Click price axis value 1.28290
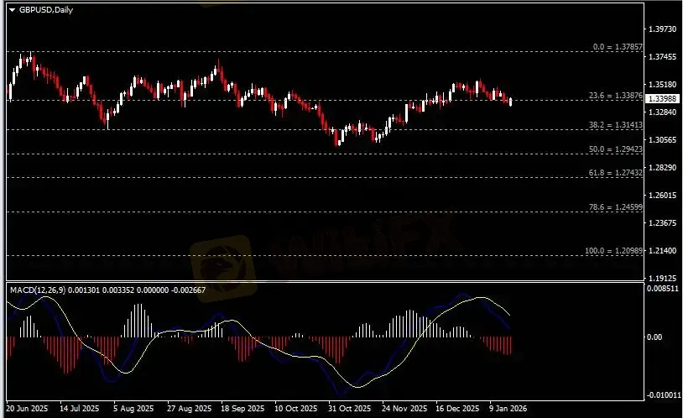 [663, 167]
